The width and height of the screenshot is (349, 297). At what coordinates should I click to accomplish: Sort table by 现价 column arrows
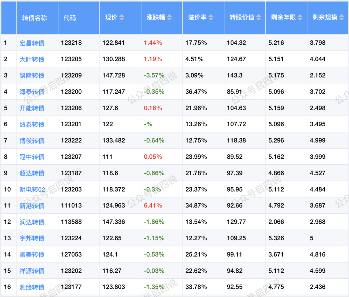(x=122, y=17)
